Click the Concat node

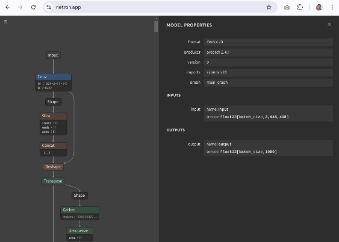pos(53,145)
